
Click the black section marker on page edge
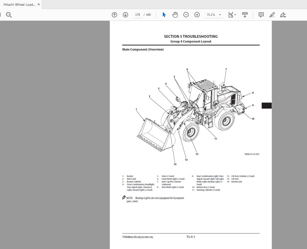[x=267, y=105]
